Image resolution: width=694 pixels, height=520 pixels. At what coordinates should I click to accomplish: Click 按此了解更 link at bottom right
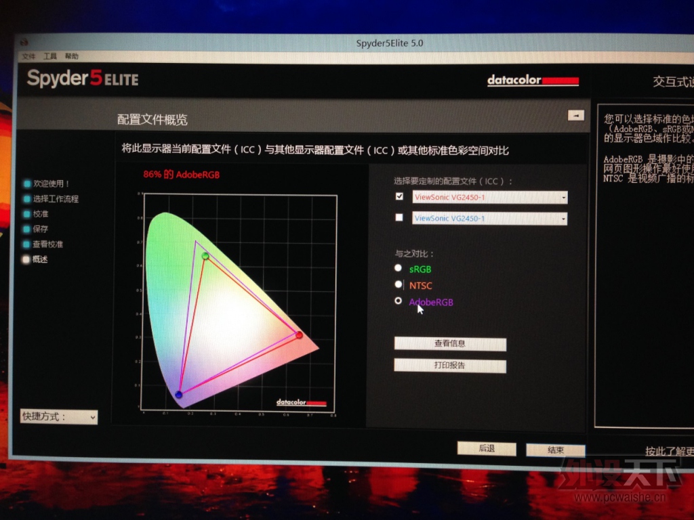tap(669, 451)
